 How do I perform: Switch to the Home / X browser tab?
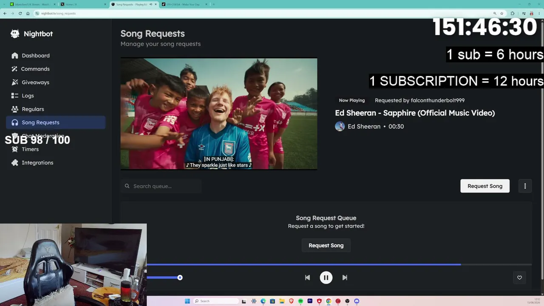pyautogui.click(x=82, y=4)
